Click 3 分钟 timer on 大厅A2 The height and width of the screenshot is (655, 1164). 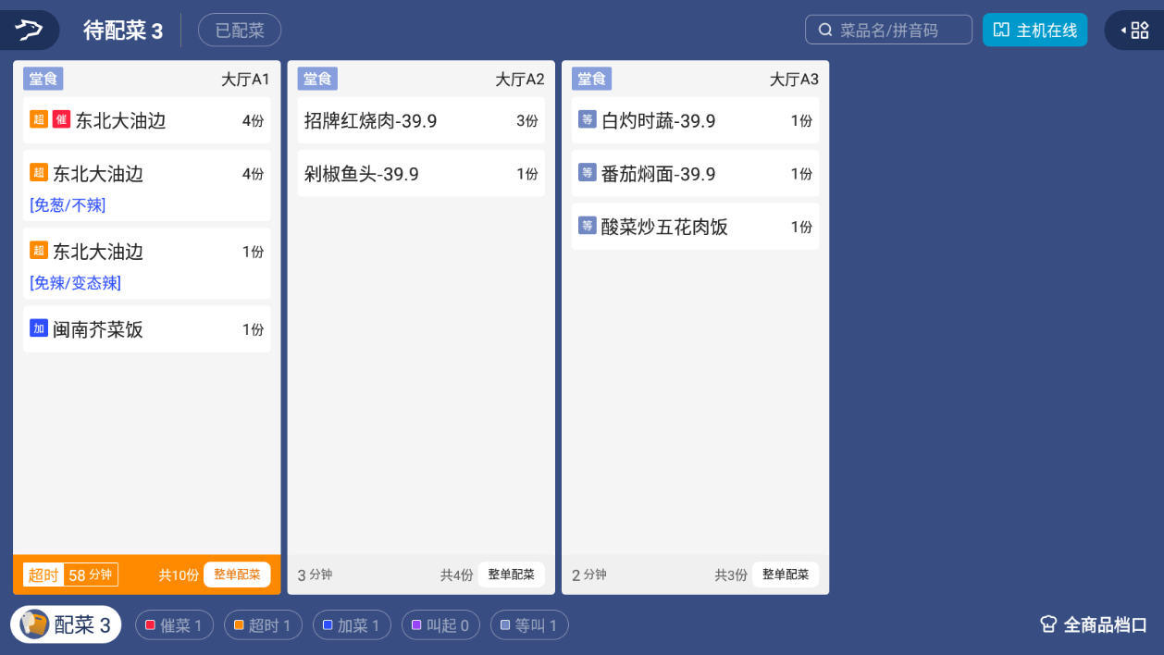pos(315,575)
